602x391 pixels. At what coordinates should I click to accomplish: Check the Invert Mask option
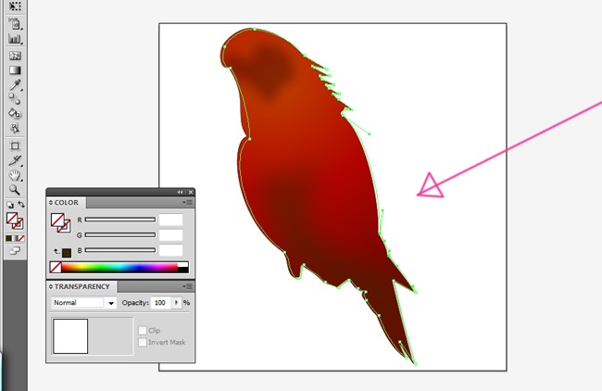[x=142, y=342]
